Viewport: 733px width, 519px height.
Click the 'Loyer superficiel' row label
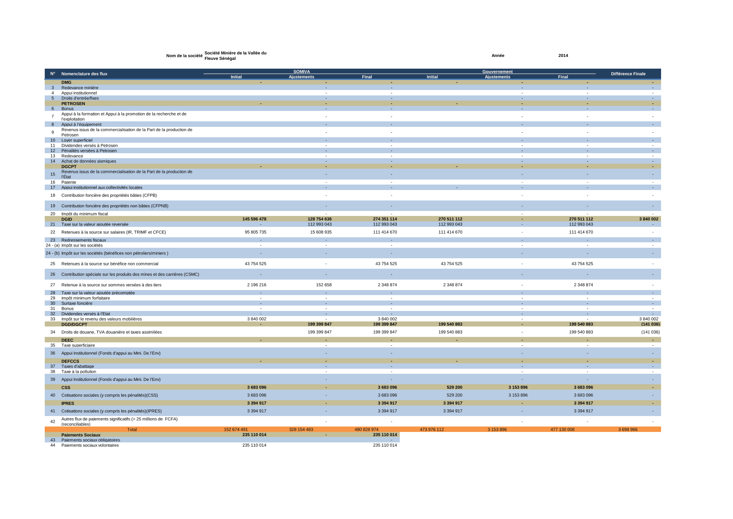click(x=77, y=140)
